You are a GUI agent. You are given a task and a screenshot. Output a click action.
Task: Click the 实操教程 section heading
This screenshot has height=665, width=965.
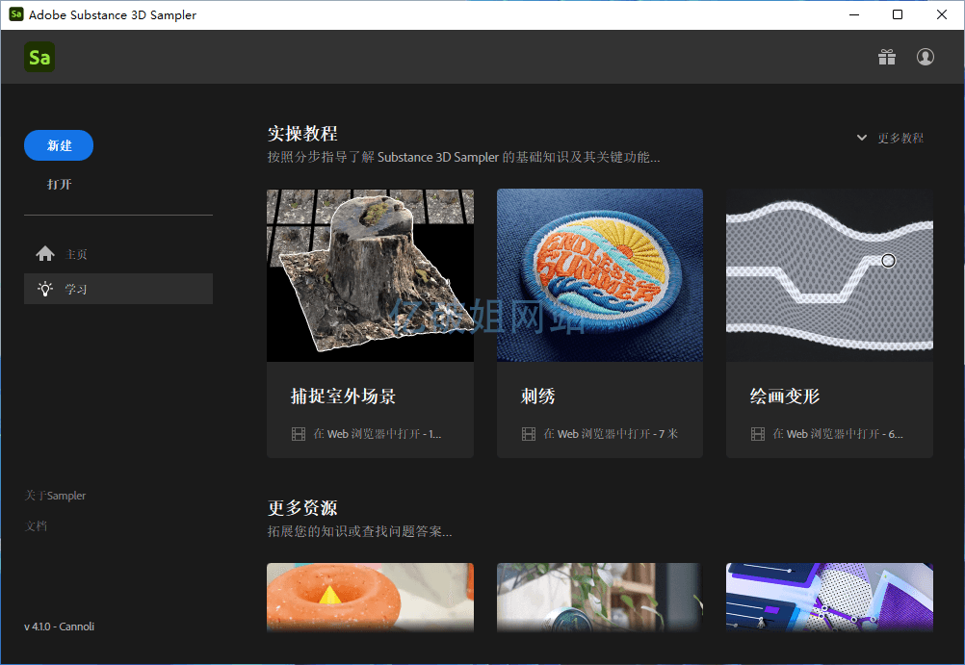302,134
